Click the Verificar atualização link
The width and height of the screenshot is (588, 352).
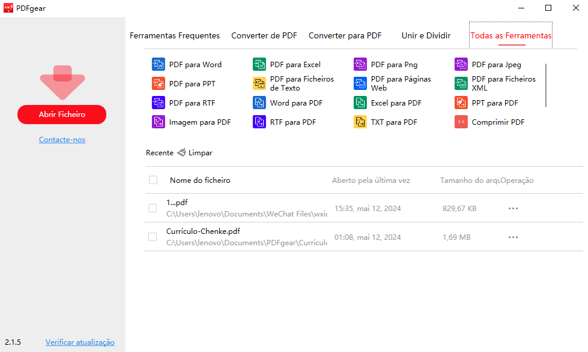tap(80, 342)
